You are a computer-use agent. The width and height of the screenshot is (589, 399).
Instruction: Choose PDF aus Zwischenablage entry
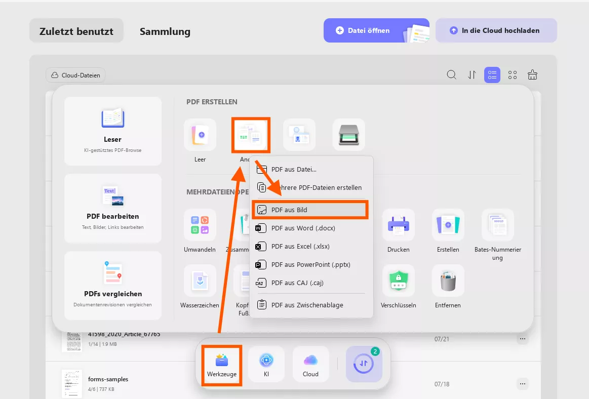[311, 305]
